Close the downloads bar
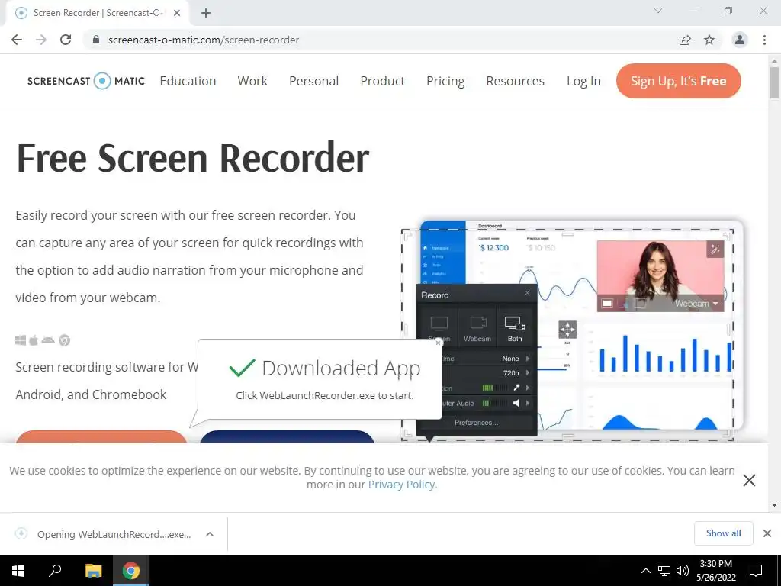 (x=767, y=533)
